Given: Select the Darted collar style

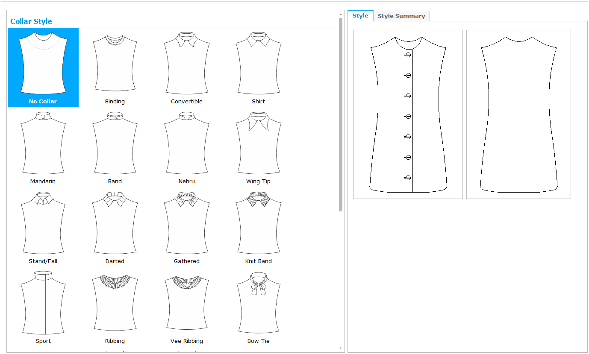Looking at the screenshot, I should pyautogui.click(x=115, y=227).
